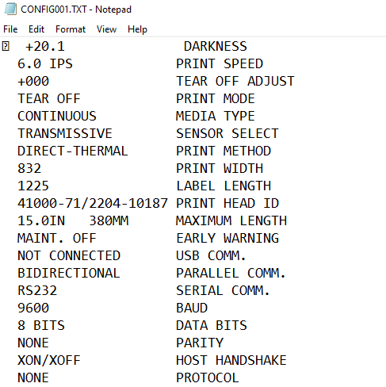Click the SERIAL COMM. label
The height and width of the screenshot is (387, 386).
point(223,291)
